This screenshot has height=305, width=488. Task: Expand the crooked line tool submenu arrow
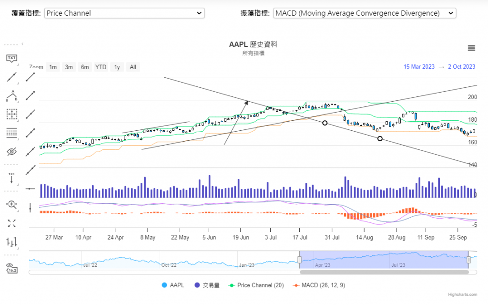18,102
